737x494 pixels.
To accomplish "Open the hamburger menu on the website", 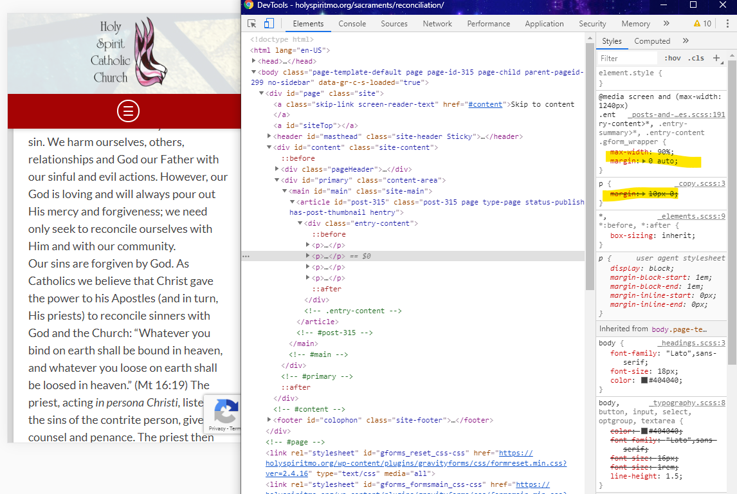I will [x=128, y=111].
